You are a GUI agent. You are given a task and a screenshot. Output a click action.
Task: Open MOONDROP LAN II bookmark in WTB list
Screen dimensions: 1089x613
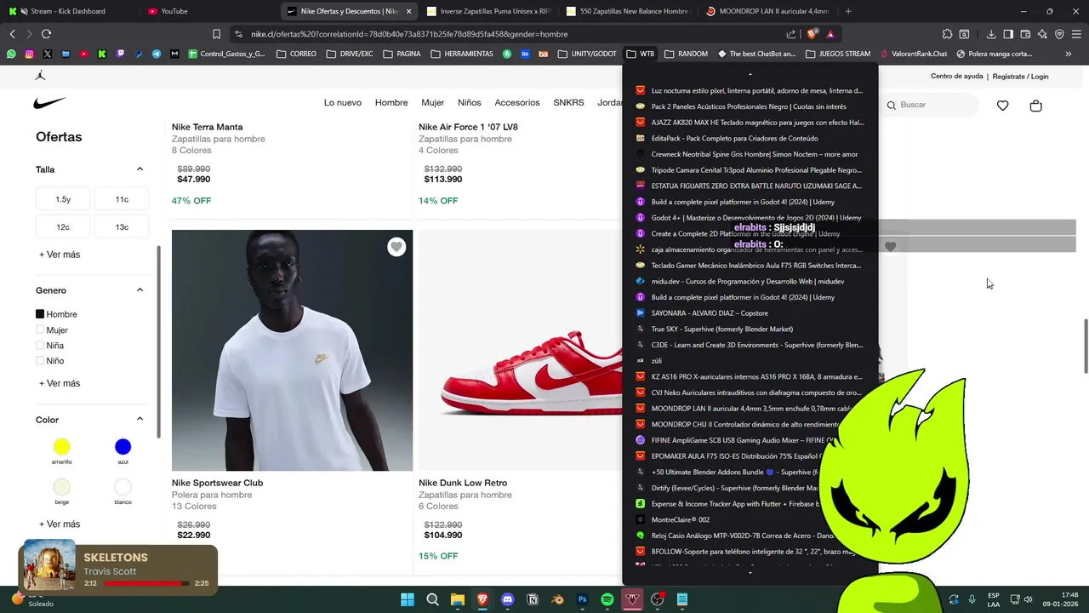coord(751,409)
